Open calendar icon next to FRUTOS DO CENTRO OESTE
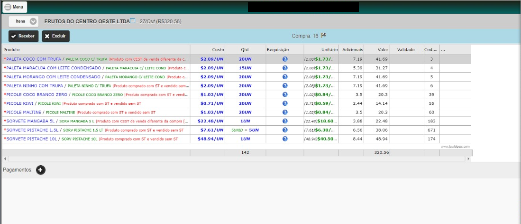This screenshot has width=521, height=224. point(132,20)
